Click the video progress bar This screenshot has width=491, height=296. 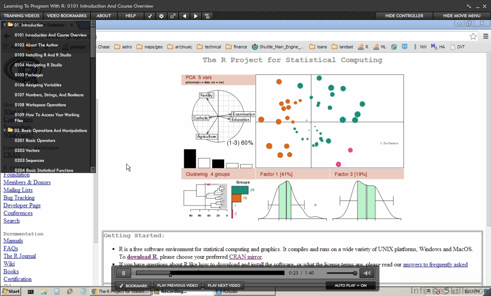(210, 273)
